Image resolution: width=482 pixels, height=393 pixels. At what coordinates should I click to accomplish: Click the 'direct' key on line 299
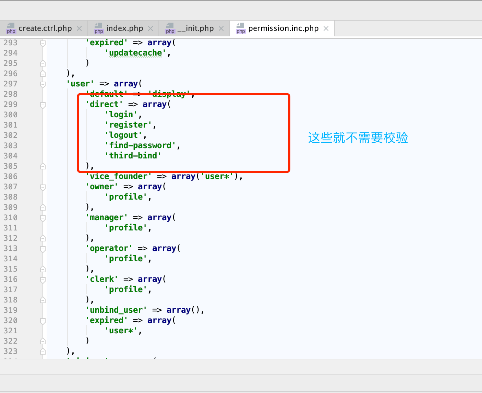tap(104, 104)
